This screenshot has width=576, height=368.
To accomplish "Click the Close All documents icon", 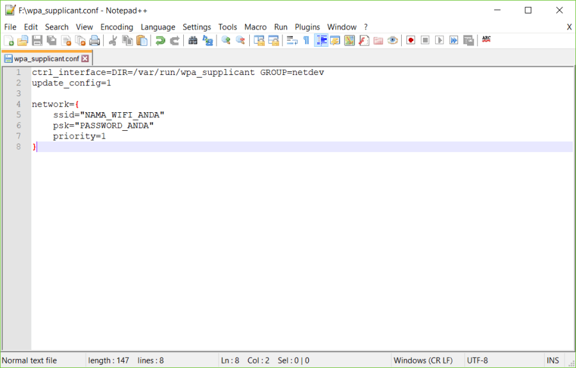I will 81,40.
